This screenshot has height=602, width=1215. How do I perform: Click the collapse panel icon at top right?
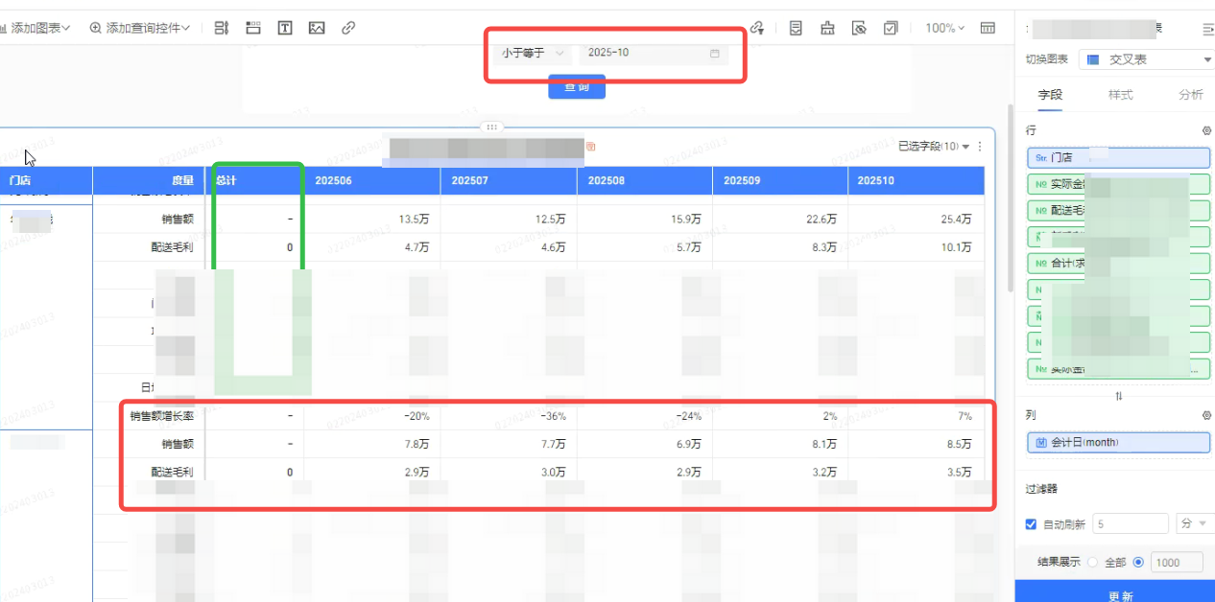click(x=1206, y=30)
